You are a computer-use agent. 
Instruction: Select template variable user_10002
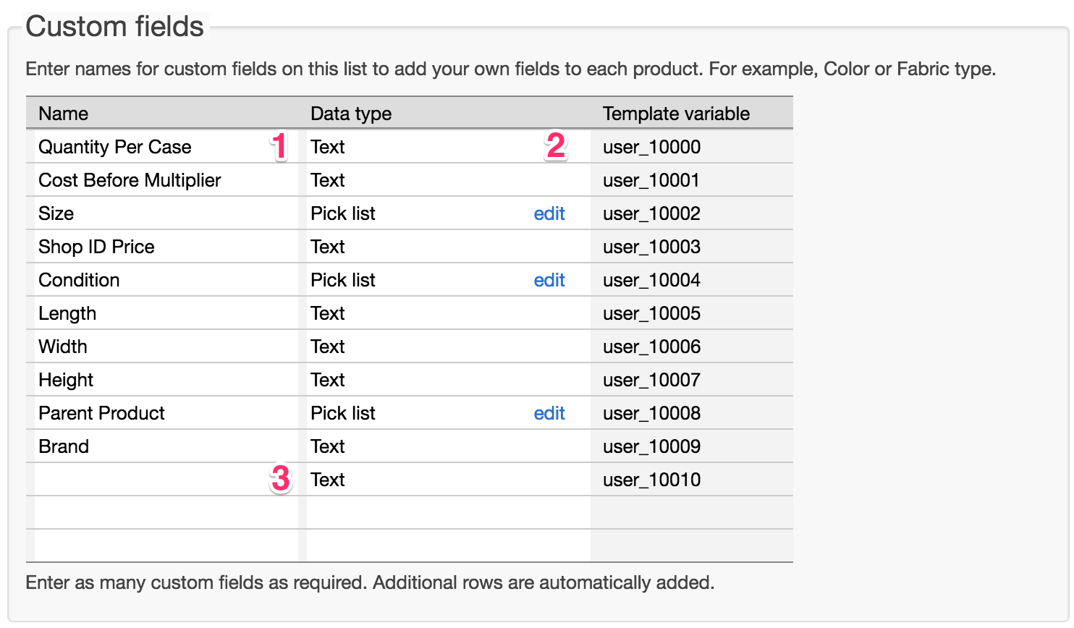pyautogui.click(x=651, y=213)
